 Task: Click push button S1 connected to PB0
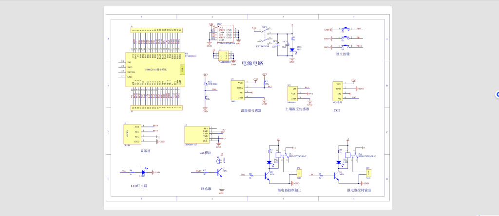345,29
